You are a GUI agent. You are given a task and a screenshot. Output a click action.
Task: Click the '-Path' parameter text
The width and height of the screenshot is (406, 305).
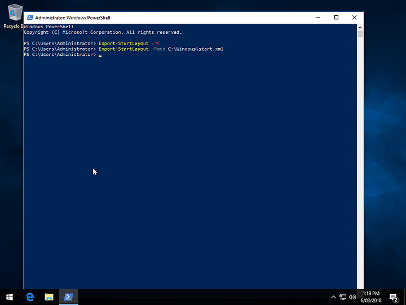pyautogui.click(x=158, y=49)
